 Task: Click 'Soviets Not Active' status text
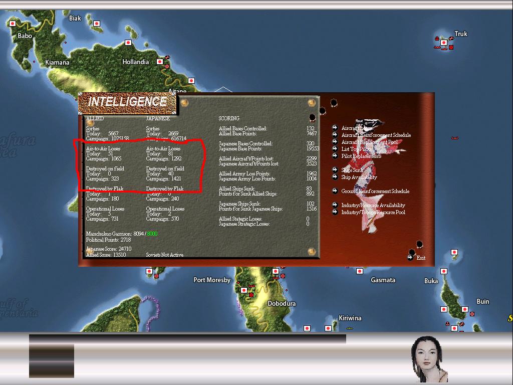click(x=164, y=255)
